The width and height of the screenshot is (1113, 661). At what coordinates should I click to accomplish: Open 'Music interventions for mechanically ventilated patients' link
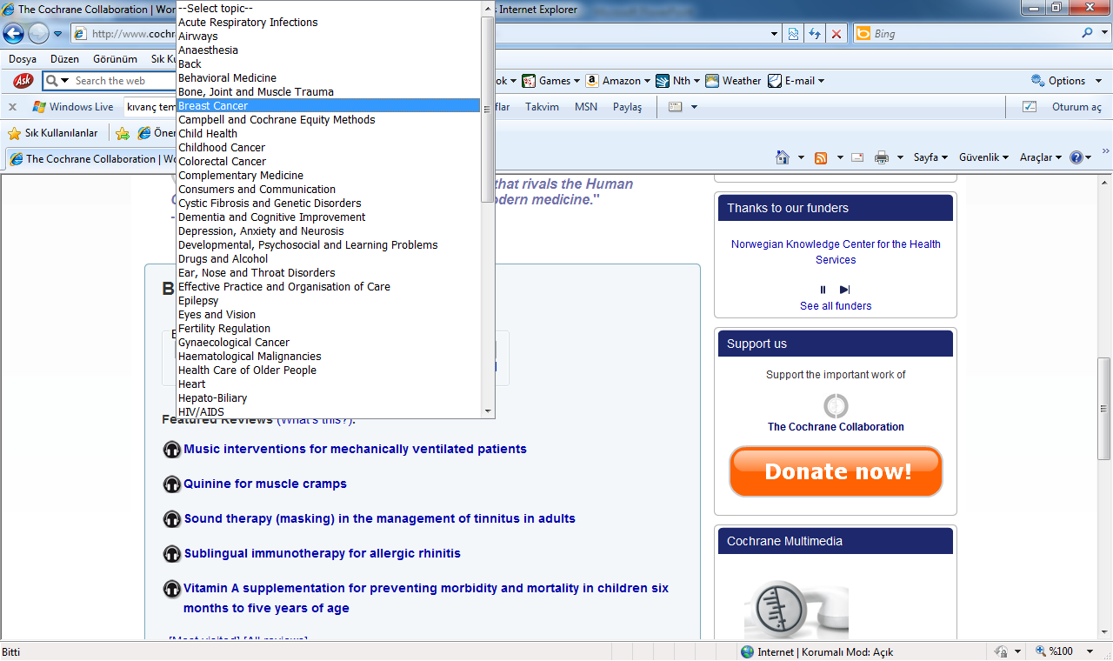(355, 449)
